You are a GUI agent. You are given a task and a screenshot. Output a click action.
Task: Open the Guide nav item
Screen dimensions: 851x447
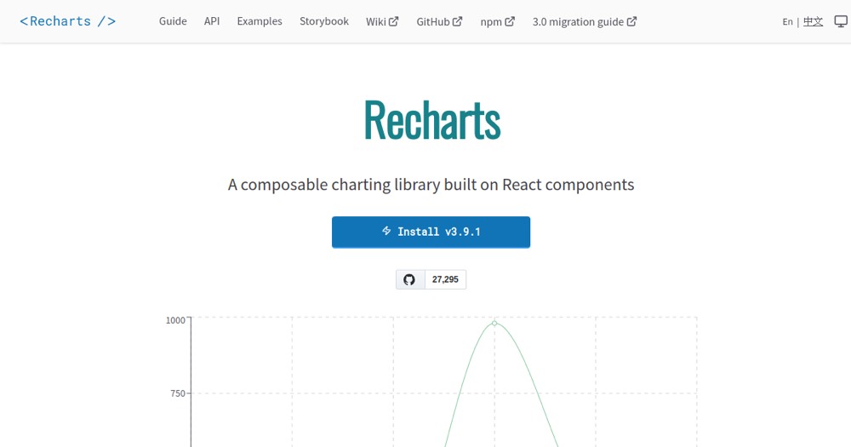173,21
